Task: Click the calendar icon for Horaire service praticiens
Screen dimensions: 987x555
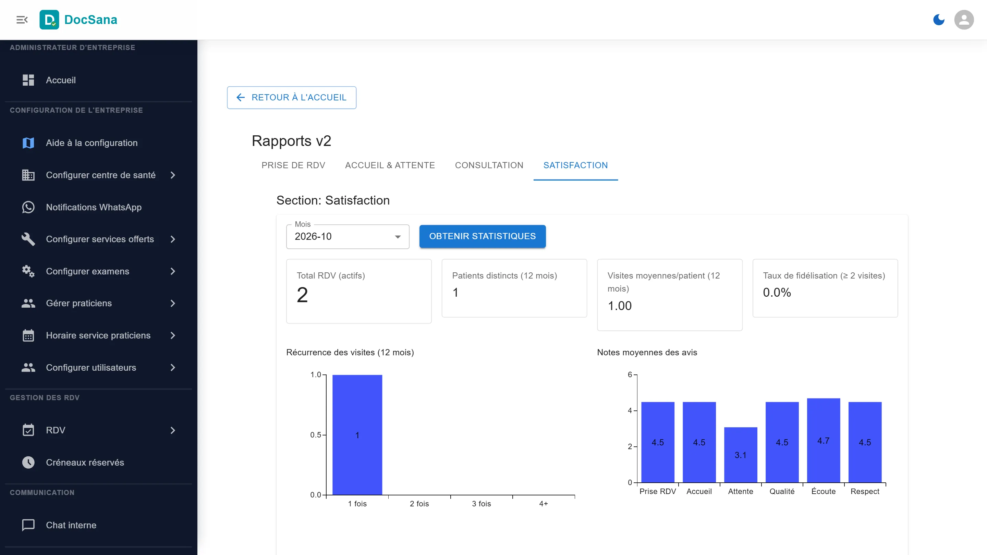Action: click(x=28, y=335)
